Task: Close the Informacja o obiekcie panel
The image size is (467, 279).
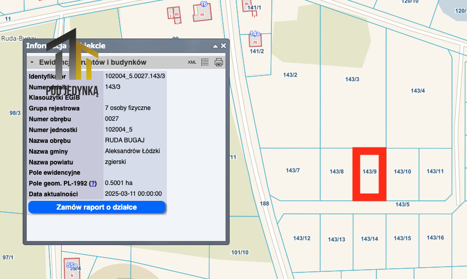Action: [223, 46]
